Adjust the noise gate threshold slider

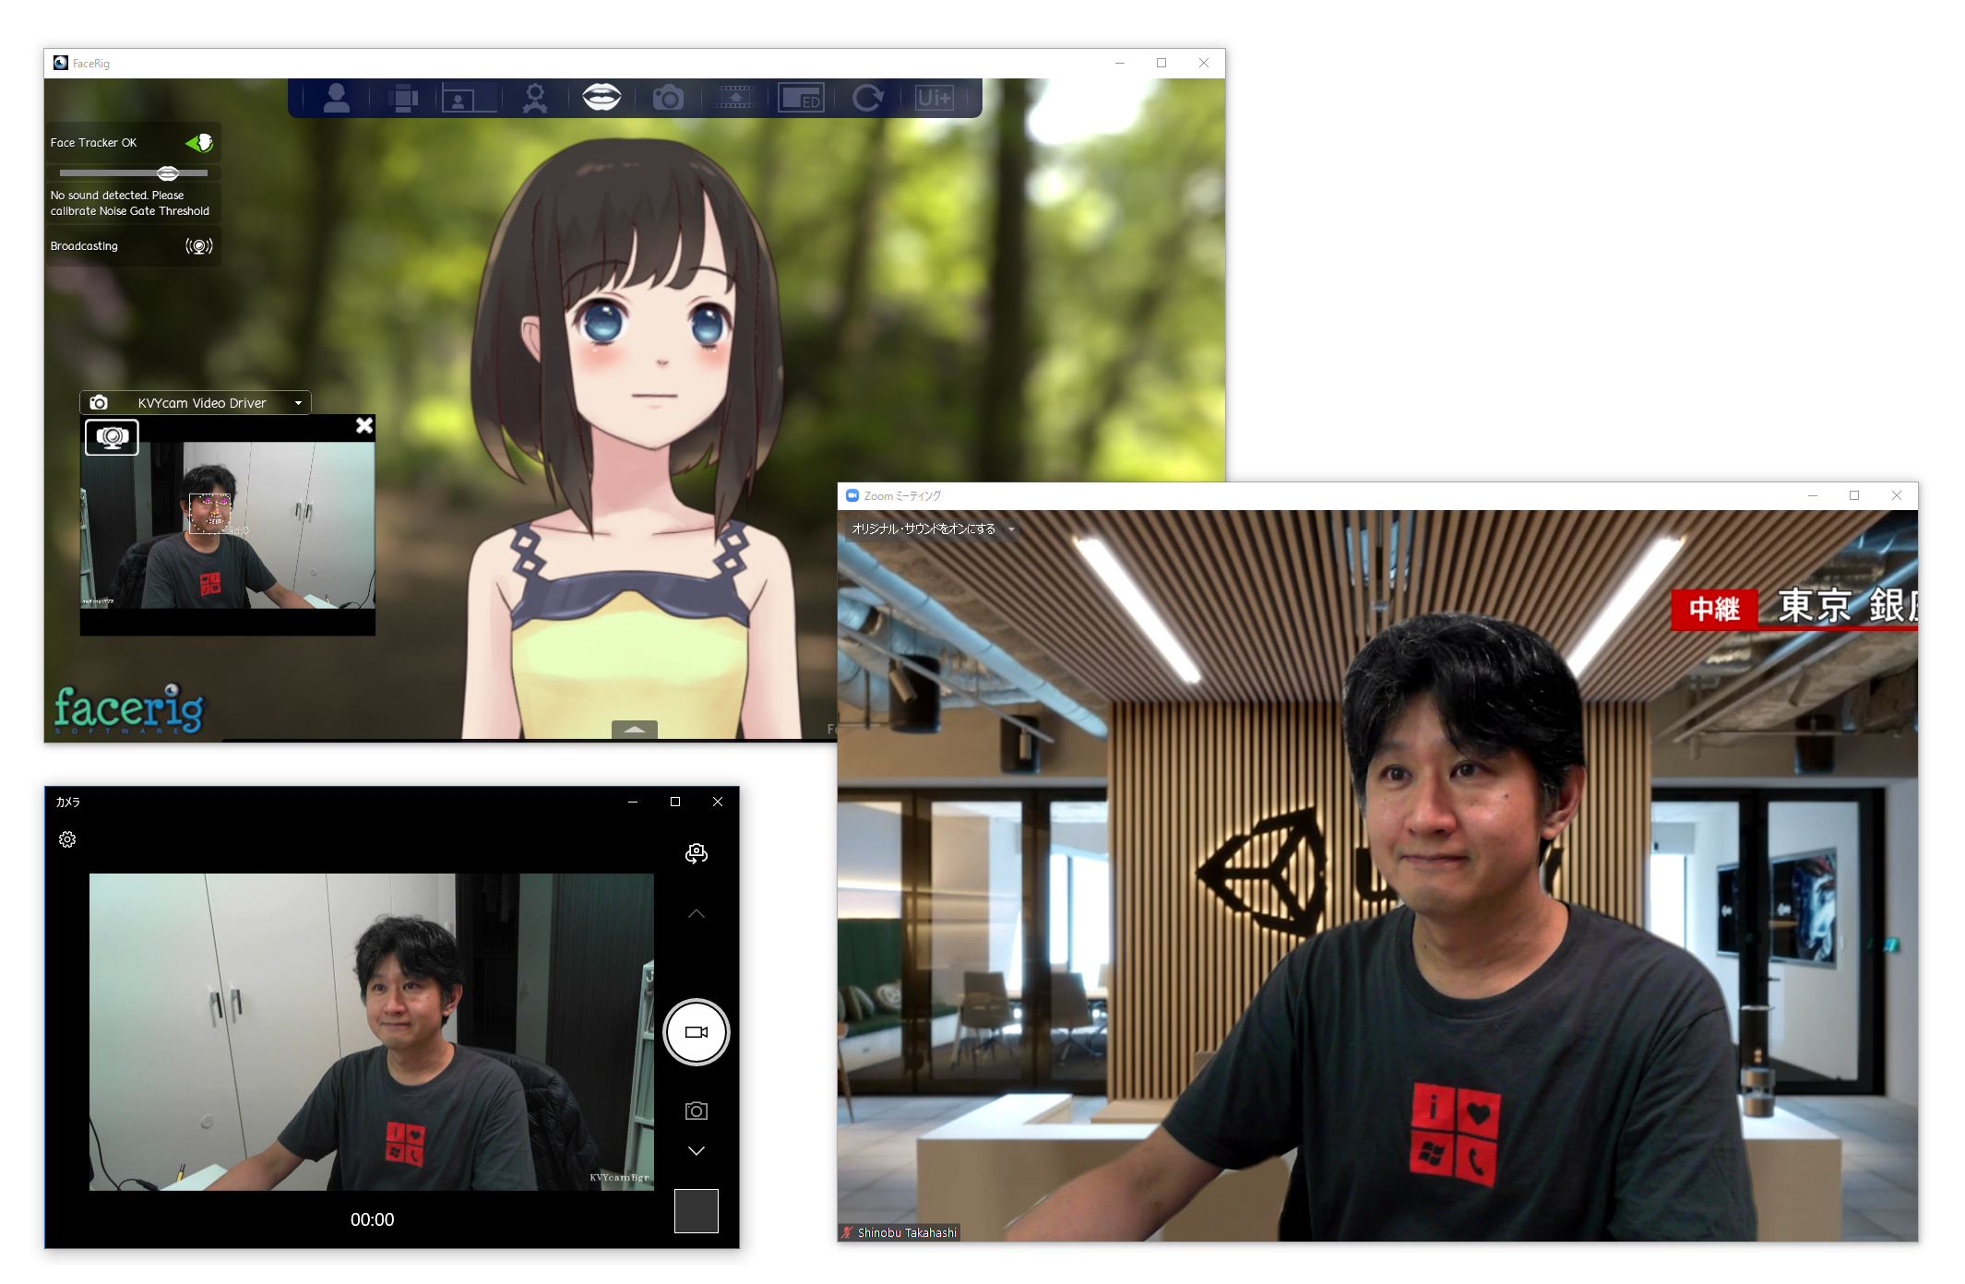(x=168, y=173)
